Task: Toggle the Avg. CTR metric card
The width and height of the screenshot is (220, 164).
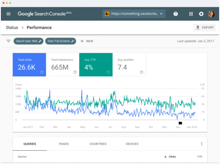Action: [96, 64]
